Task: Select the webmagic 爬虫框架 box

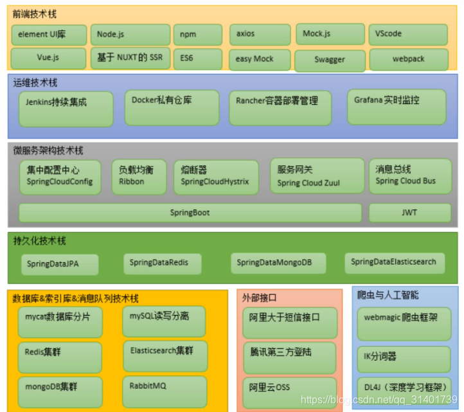Action: (x=404, y=324)
